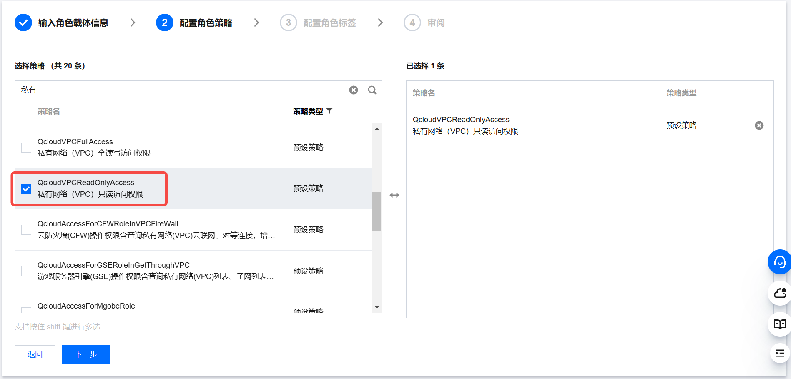Click the completed step one checkmark icon
The width and height of the screenshot is (791, 379).
pyautogui.click(x=23, y=23)
